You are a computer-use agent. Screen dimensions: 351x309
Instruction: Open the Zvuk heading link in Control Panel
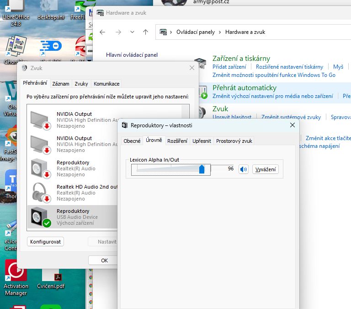coord(220,109)
